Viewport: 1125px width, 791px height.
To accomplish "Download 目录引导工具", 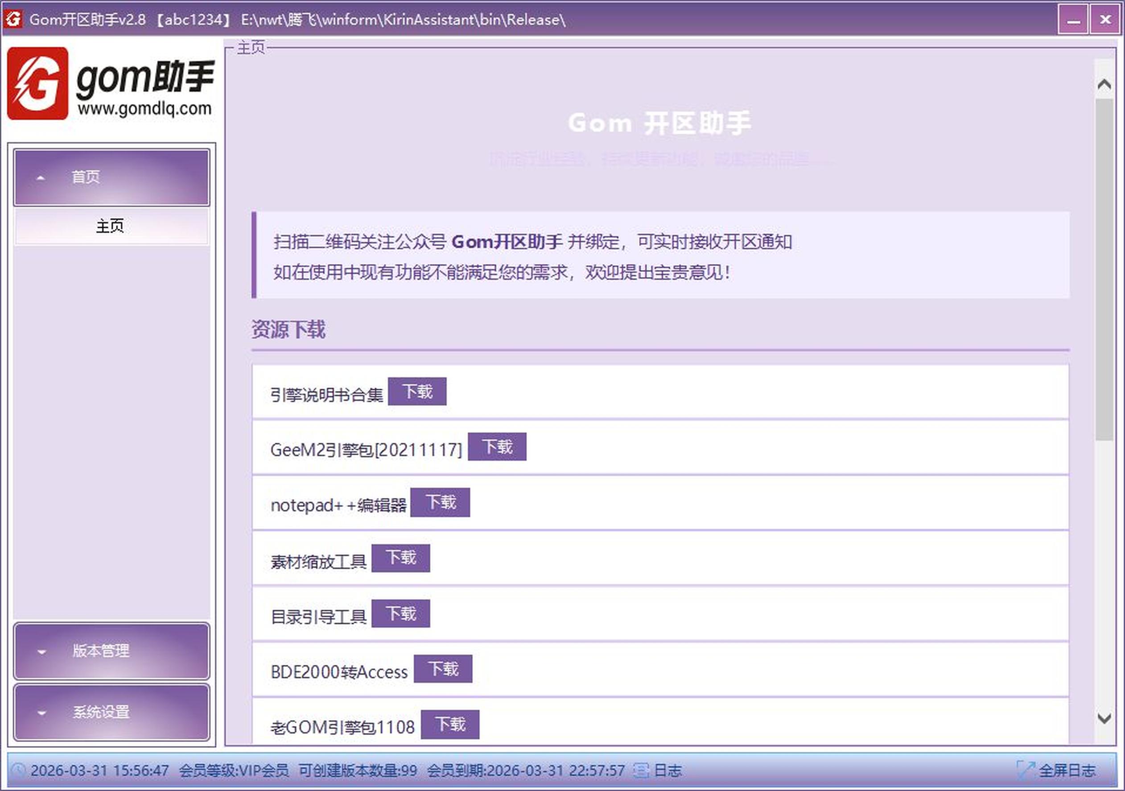I will pyautogui.click(x=400, y=614).
